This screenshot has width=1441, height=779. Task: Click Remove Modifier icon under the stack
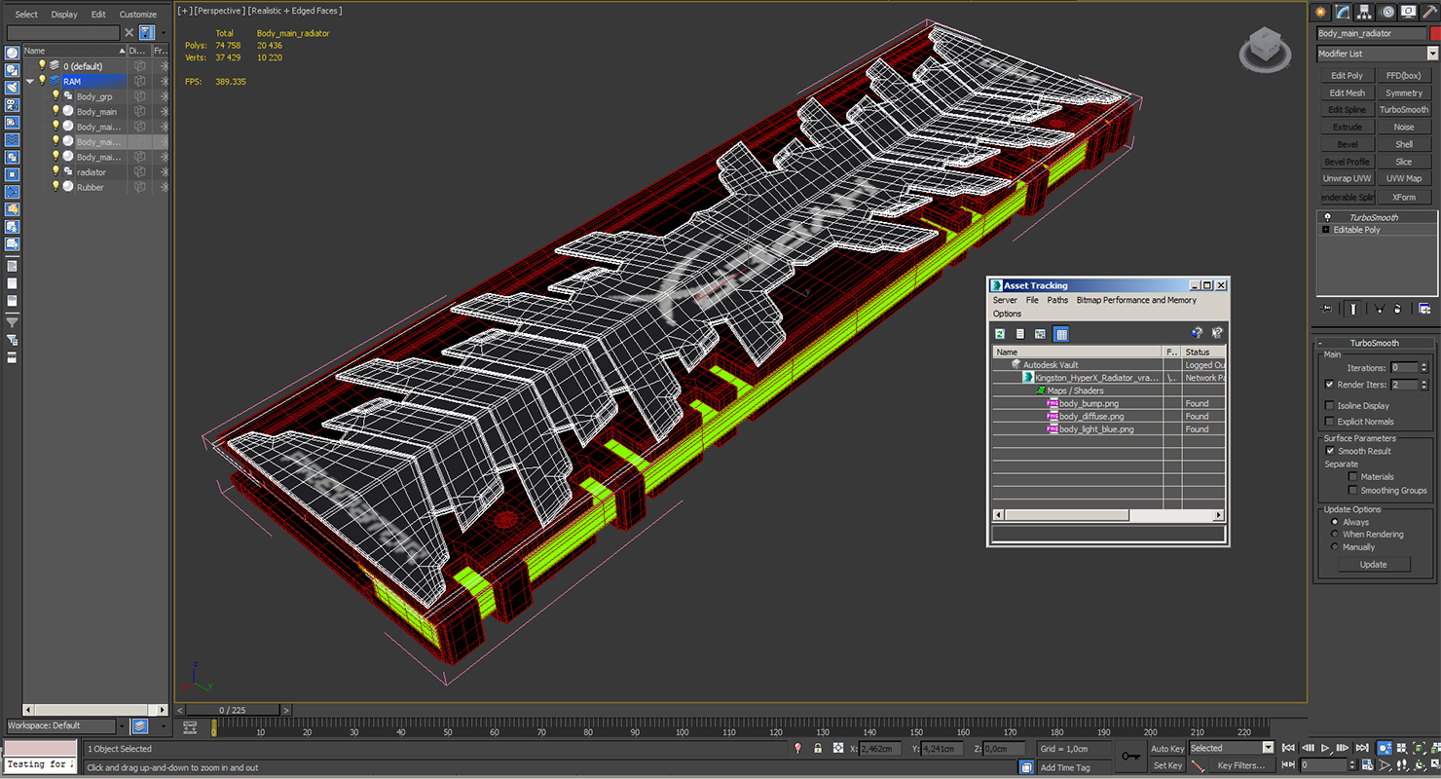click(x=1397, y=309)
